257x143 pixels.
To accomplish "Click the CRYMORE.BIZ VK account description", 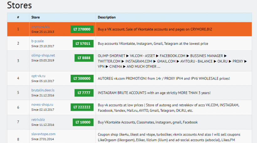I will click(155, 29).
